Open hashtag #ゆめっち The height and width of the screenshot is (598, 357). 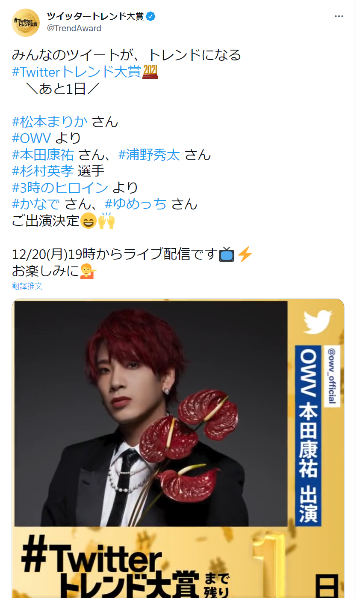(136, 204)
